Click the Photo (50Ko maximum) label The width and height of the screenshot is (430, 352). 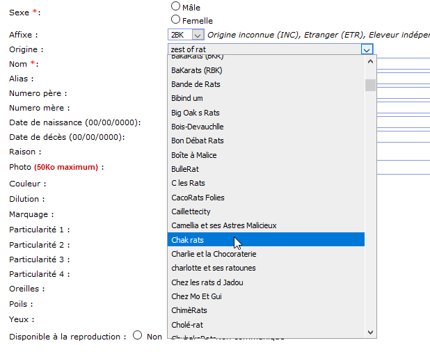(56, 167)
